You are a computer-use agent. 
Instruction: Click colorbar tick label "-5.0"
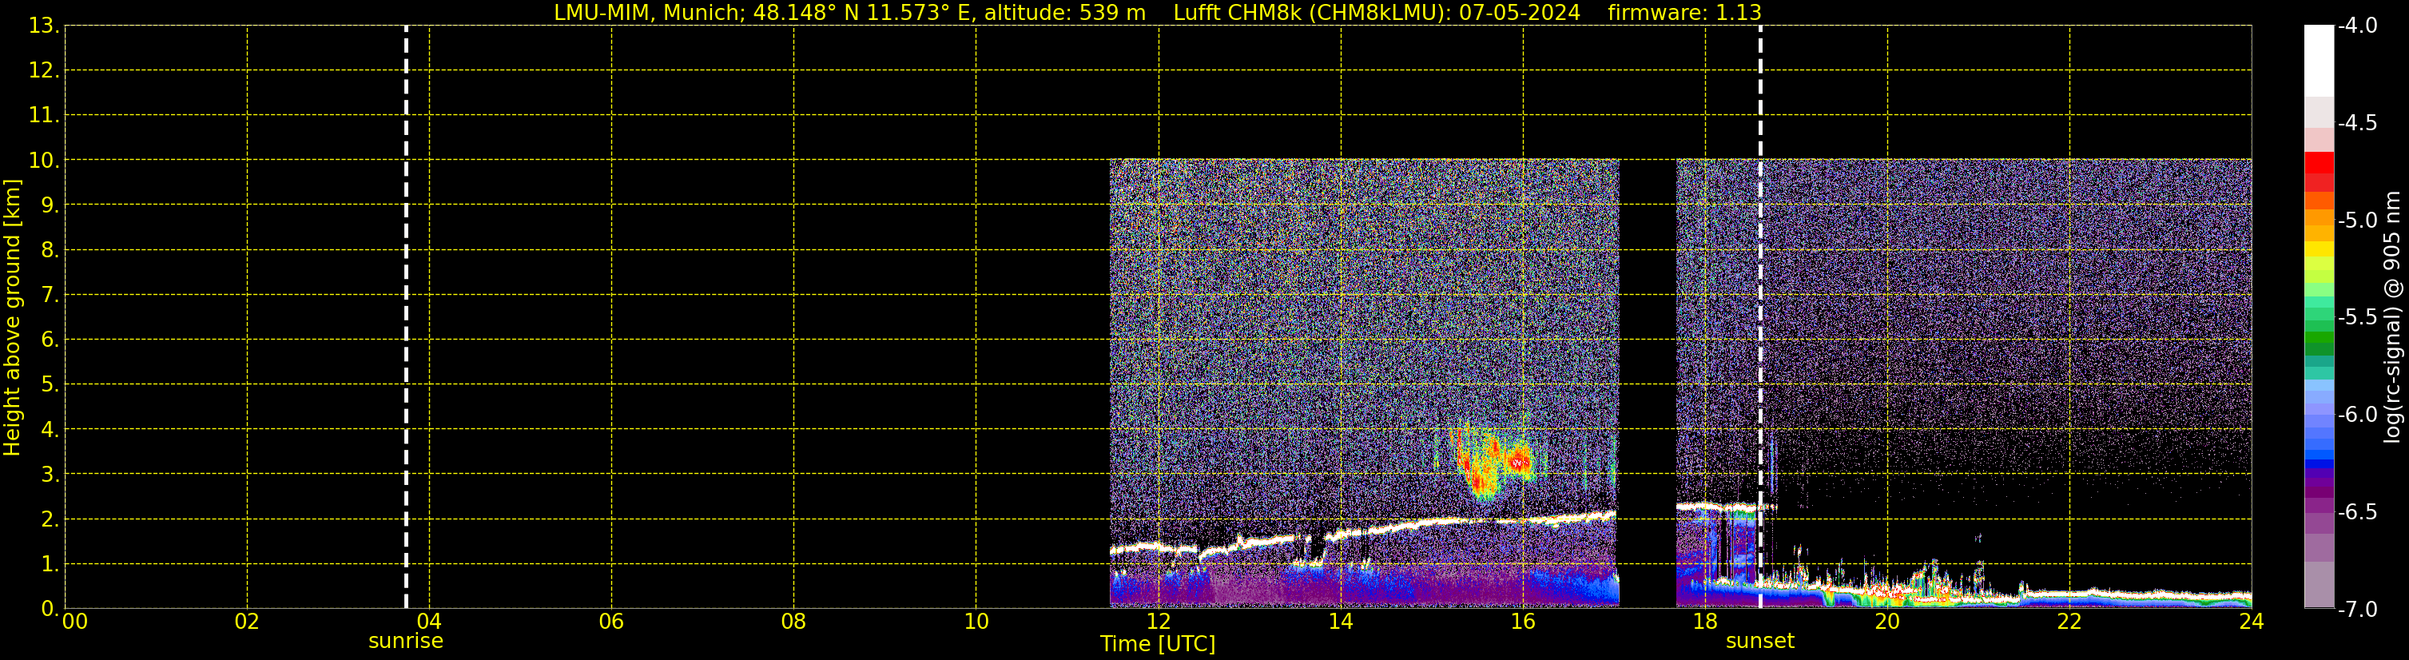point(2358,220)
